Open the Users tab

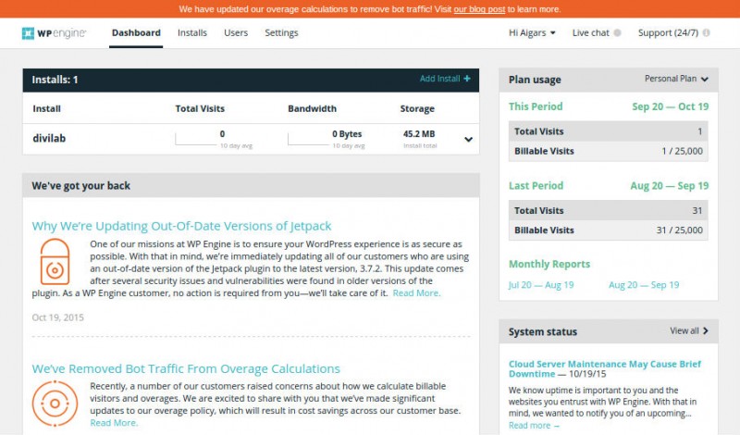236,33
